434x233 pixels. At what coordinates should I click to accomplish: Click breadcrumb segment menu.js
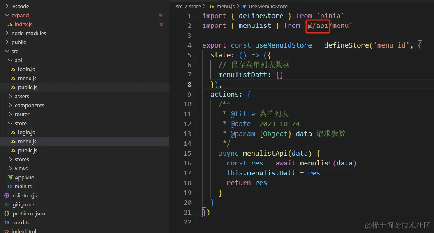(x=226, y=6)
